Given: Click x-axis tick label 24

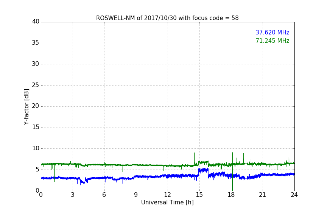Looking at the screenshot, I should coord(294,195).
